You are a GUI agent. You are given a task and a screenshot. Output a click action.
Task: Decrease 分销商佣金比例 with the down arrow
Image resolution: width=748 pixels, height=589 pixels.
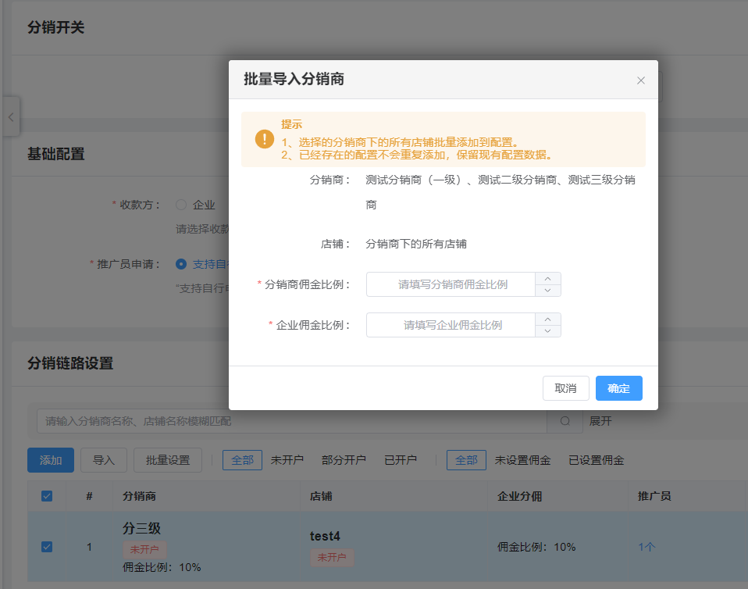coord(547,291)
